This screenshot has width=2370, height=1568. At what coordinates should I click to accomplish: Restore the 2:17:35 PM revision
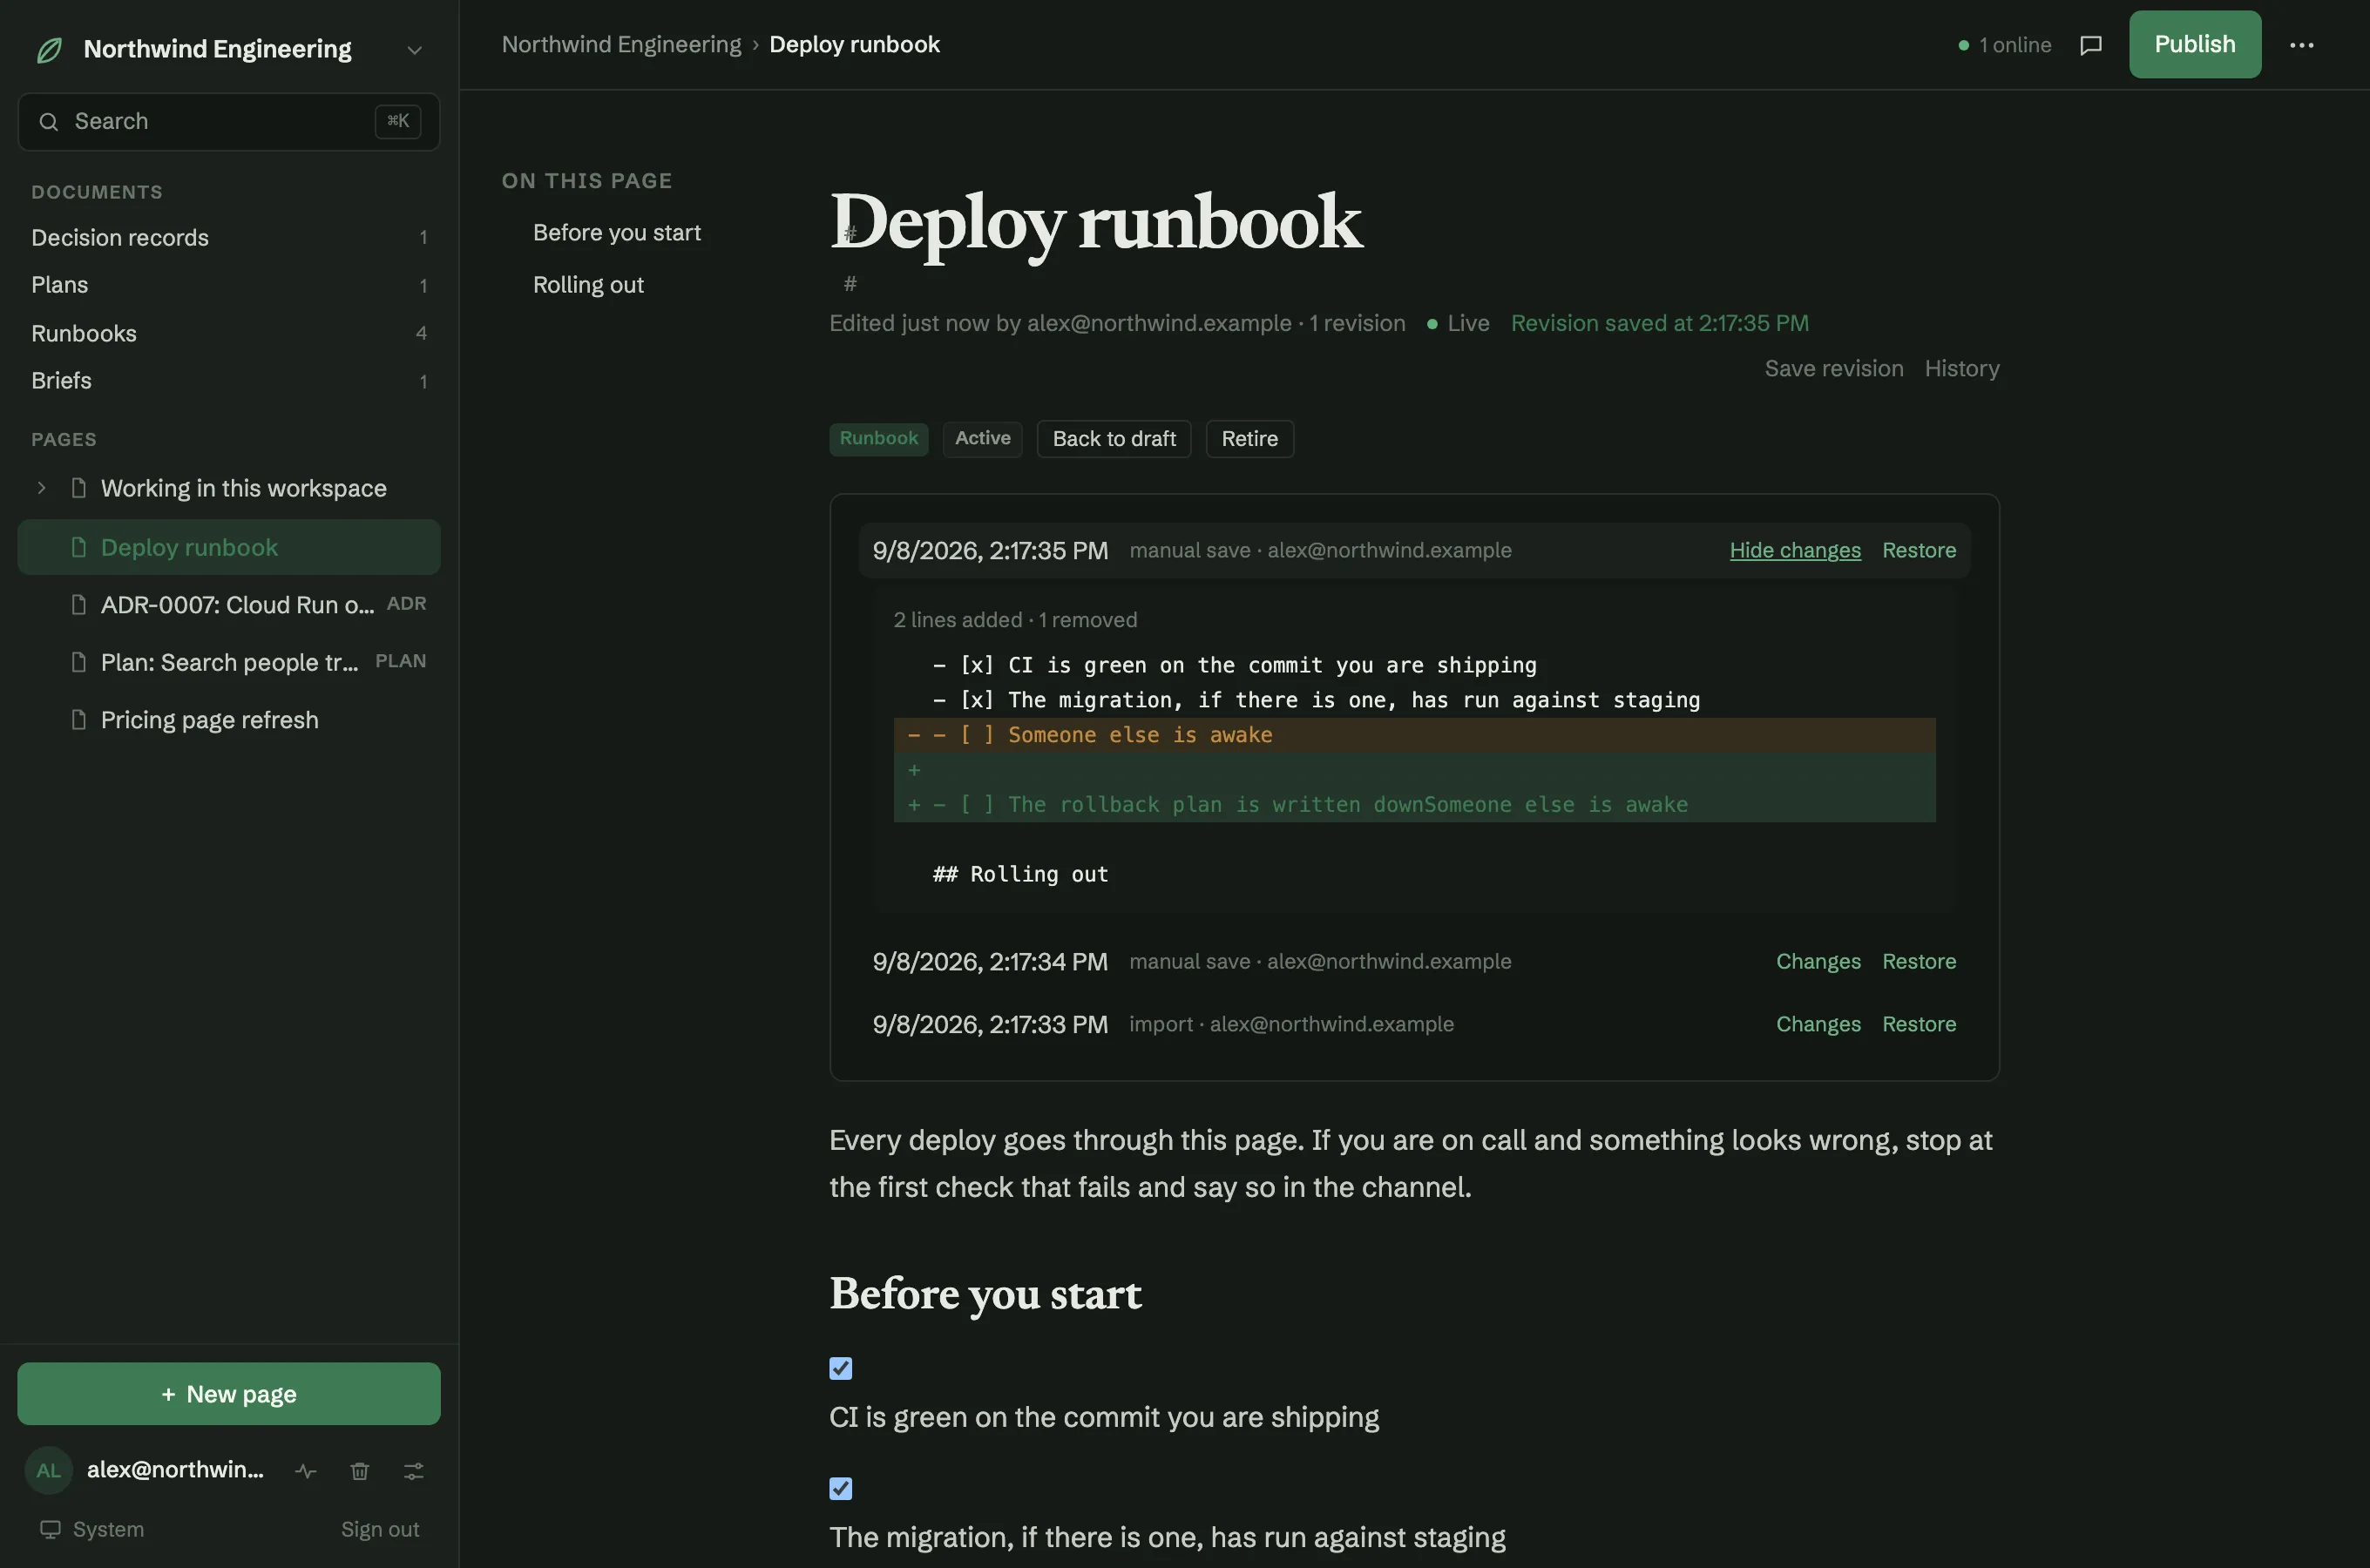coord(1919,550)
